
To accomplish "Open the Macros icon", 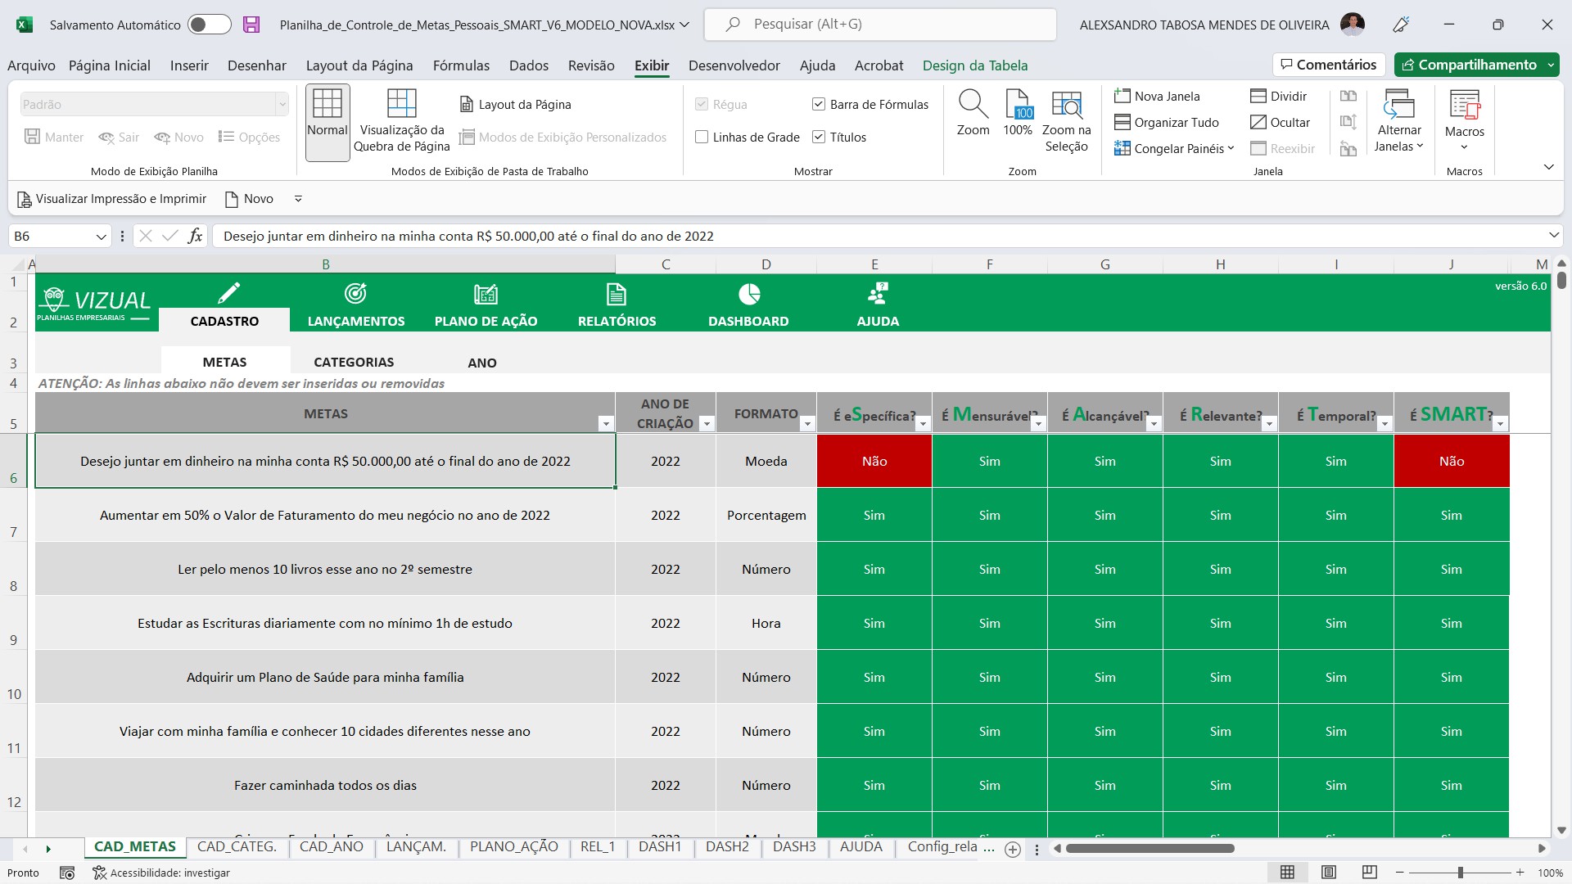I will pyautogui.click(x=1464, y=106).
